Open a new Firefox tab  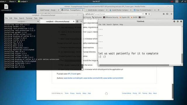coord(158,10)
